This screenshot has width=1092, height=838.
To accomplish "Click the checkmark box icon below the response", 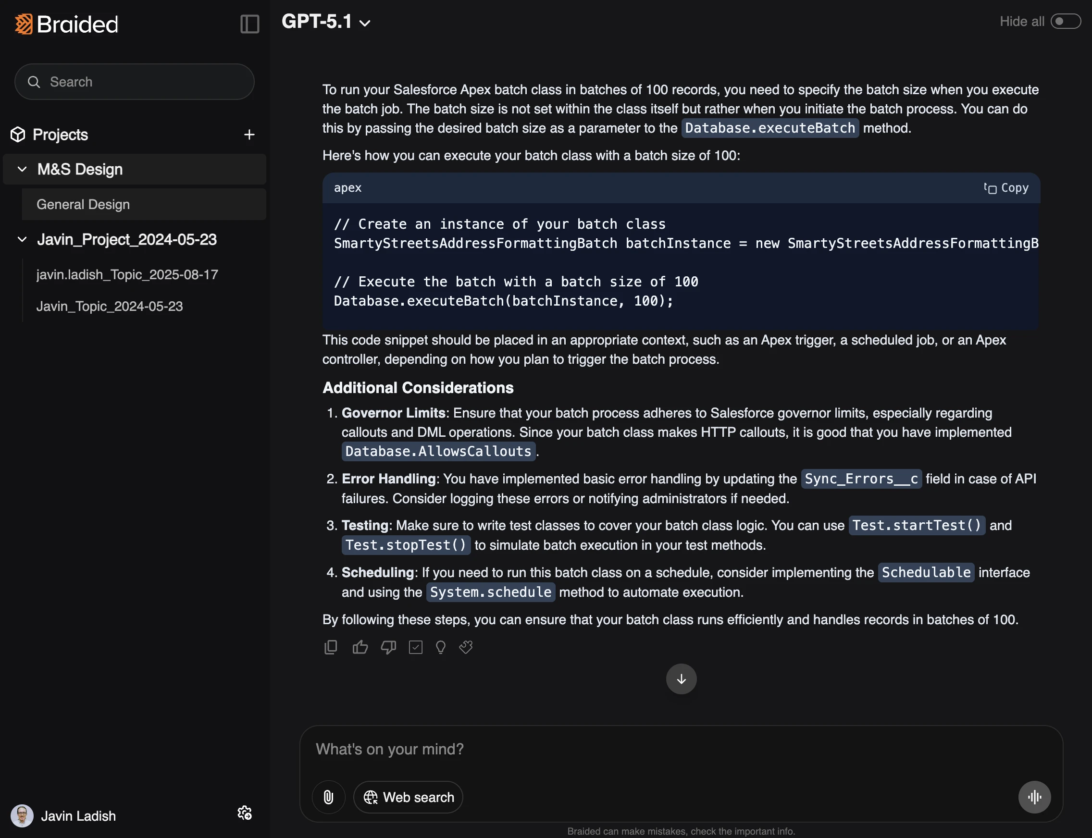I will click(415, 647).
